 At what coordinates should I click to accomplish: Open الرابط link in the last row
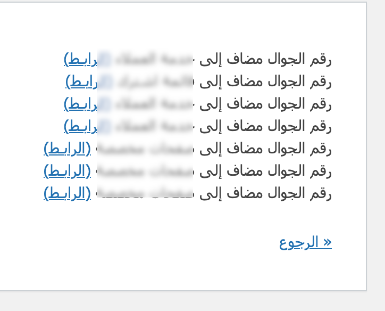[68, 193]
